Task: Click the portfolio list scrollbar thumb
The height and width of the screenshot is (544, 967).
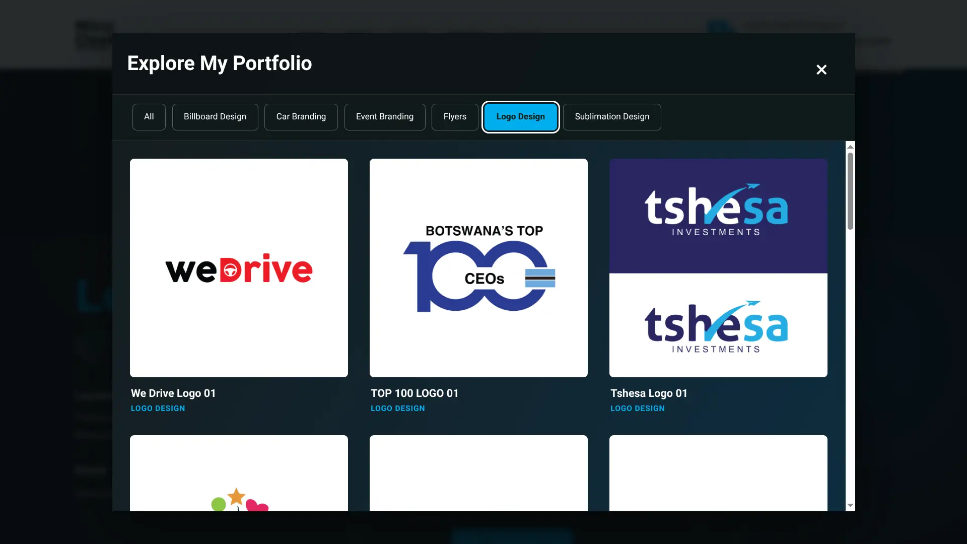Action: (850, 191)
